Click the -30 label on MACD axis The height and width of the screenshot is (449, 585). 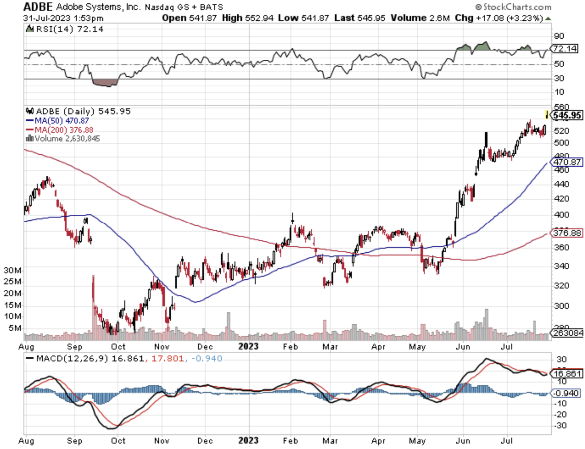[x=559, y=426]
